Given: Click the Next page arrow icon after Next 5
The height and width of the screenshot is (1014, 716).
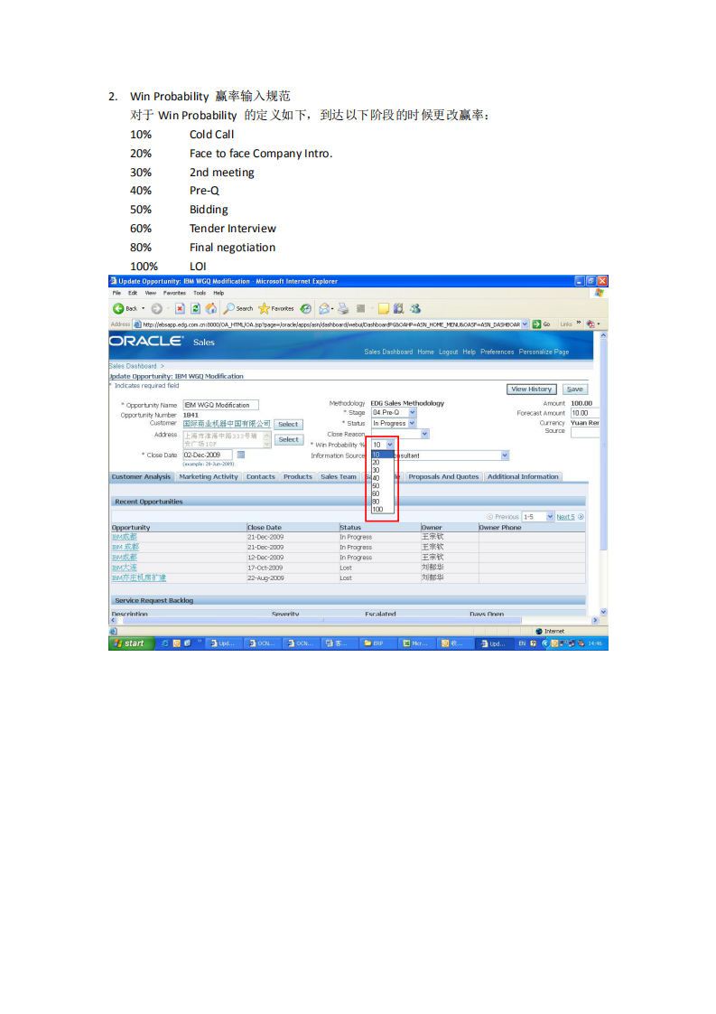Looking at the screenshot, I should 581,517.
